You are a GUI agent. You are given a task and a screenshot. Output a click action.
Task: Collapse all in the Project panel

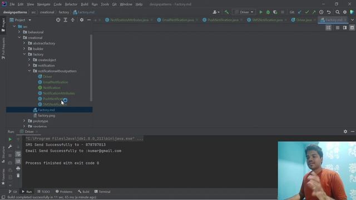[x=73, y=20]
